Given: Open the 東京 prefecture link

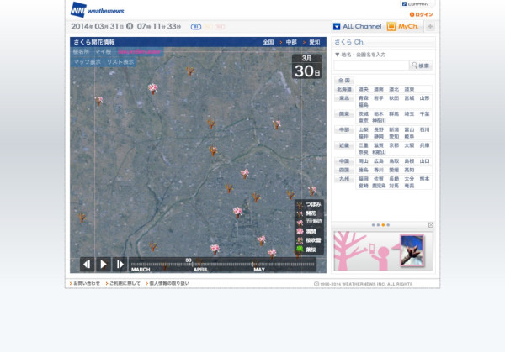Looking at the screenshot, I should 364,120.
